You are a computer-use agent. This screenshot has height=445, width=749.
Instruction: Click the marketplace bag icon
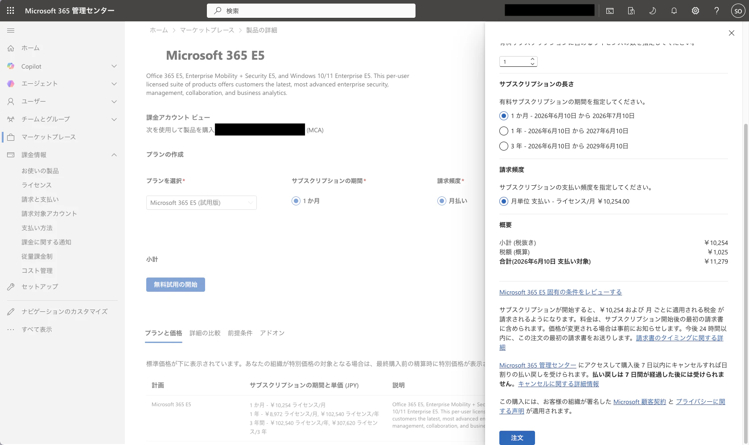tap(11, 137)
